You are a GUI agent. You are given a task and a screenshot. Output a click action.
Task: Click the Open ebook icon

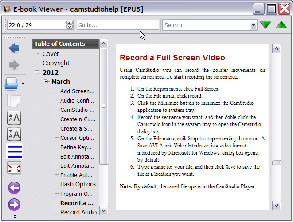[x=11, y=83]
